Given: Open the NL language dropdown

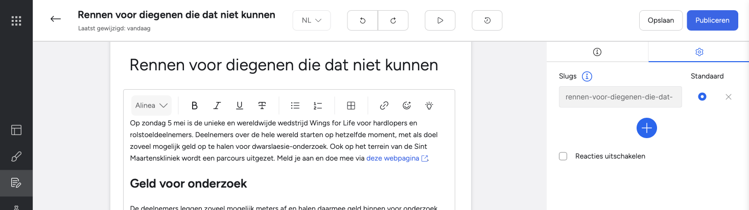Looking at the screenshot, I should 312,20.
